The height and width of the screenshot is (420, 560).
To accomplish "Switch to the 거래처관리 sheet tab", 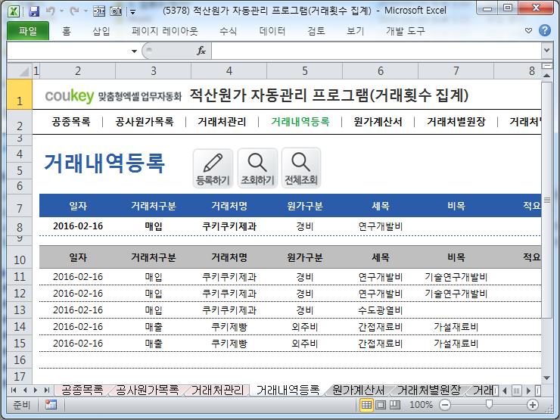I will point(217,390).
